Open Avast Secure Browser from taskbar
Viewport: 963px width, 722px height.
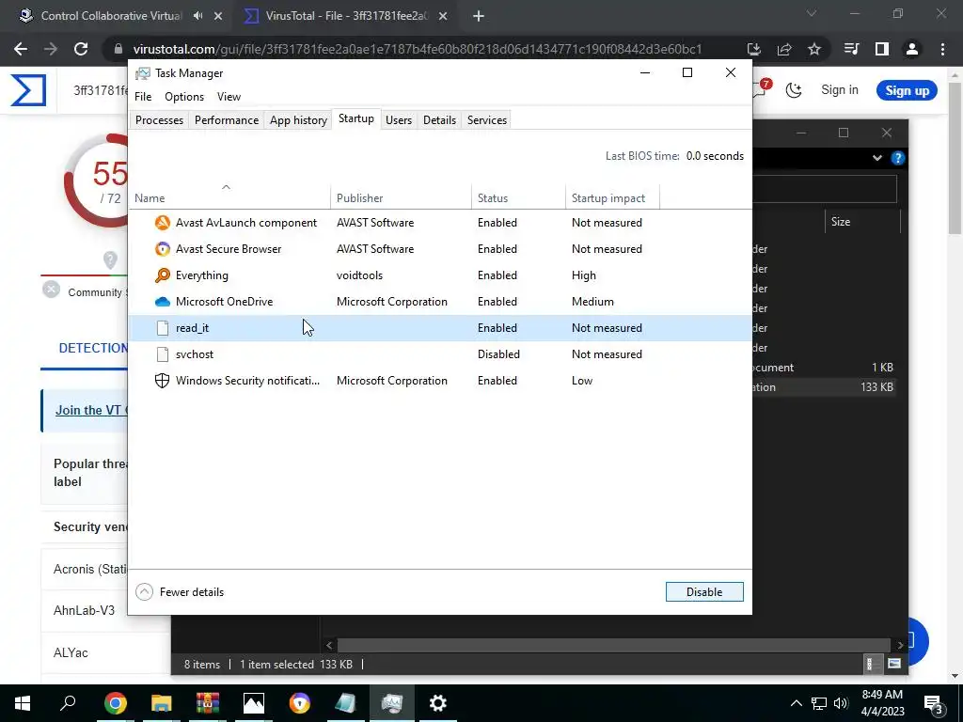(x=300, y=703)
